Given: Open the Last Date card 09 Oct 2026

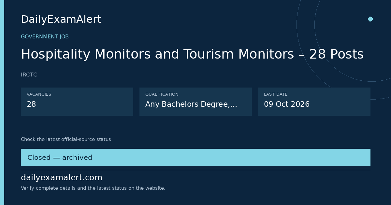Looking at the screenshot, I should click(314, 102).
